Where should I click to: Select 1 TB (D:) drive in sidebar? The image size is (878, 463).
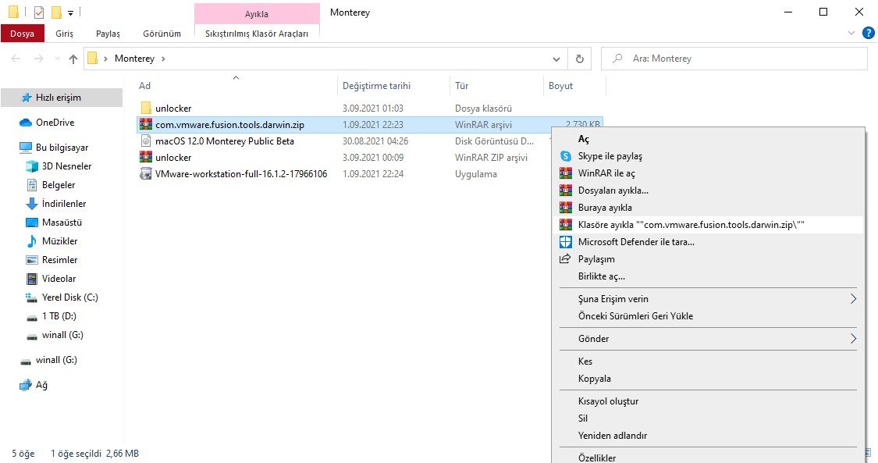coord(59,316)
